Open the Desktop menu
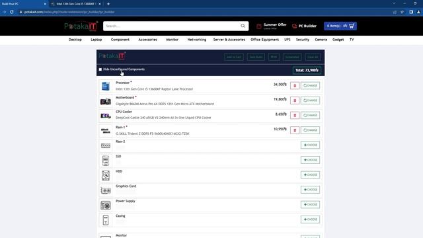This screenshot has width=423, height=238. pyautogui.click(x=75, y=40)
